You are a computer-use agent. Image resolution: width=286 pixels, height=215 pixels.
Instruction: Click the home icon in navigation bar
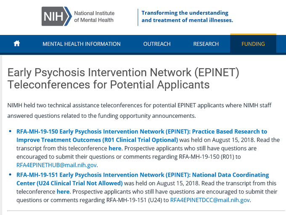coord(17,44)
